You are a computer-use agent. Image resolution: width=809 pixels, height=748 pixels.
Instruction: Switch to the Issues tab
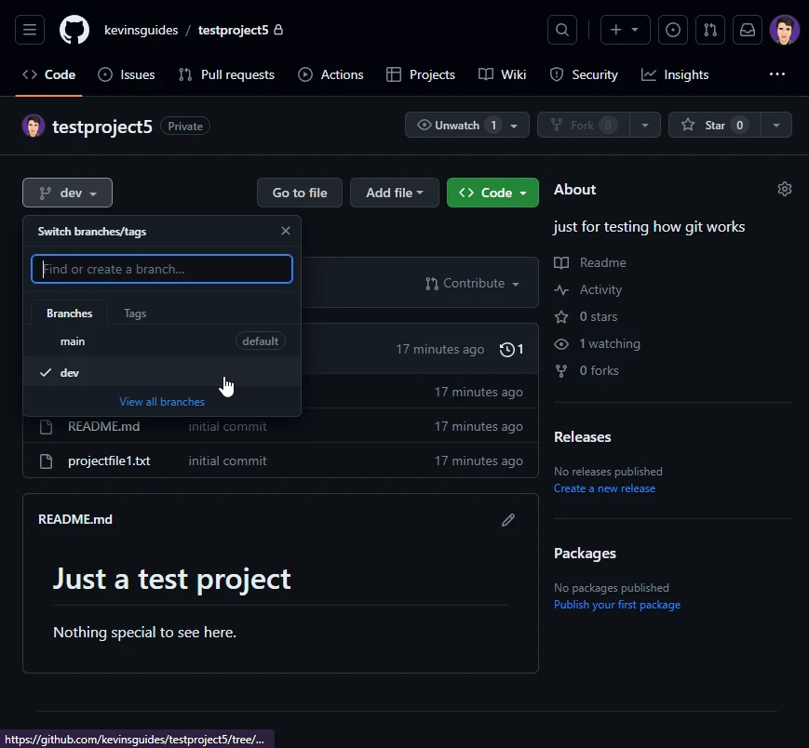click(127, 74)
